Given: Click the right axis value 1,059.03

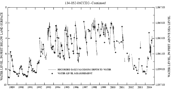Looking at the screenshot, I should click(160, 69).
